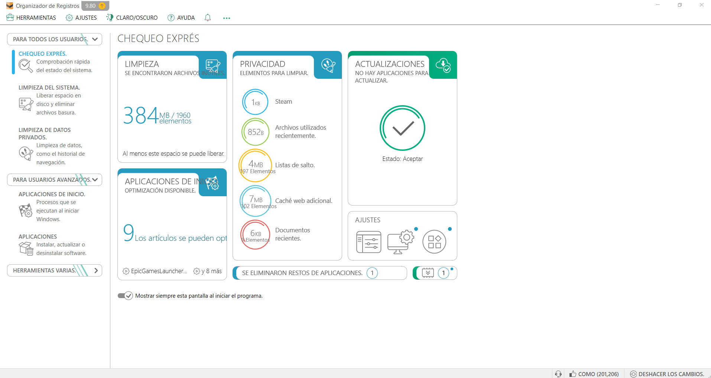
Task: Click Estado: Aceptar text
Action: (x=403, y=159)
